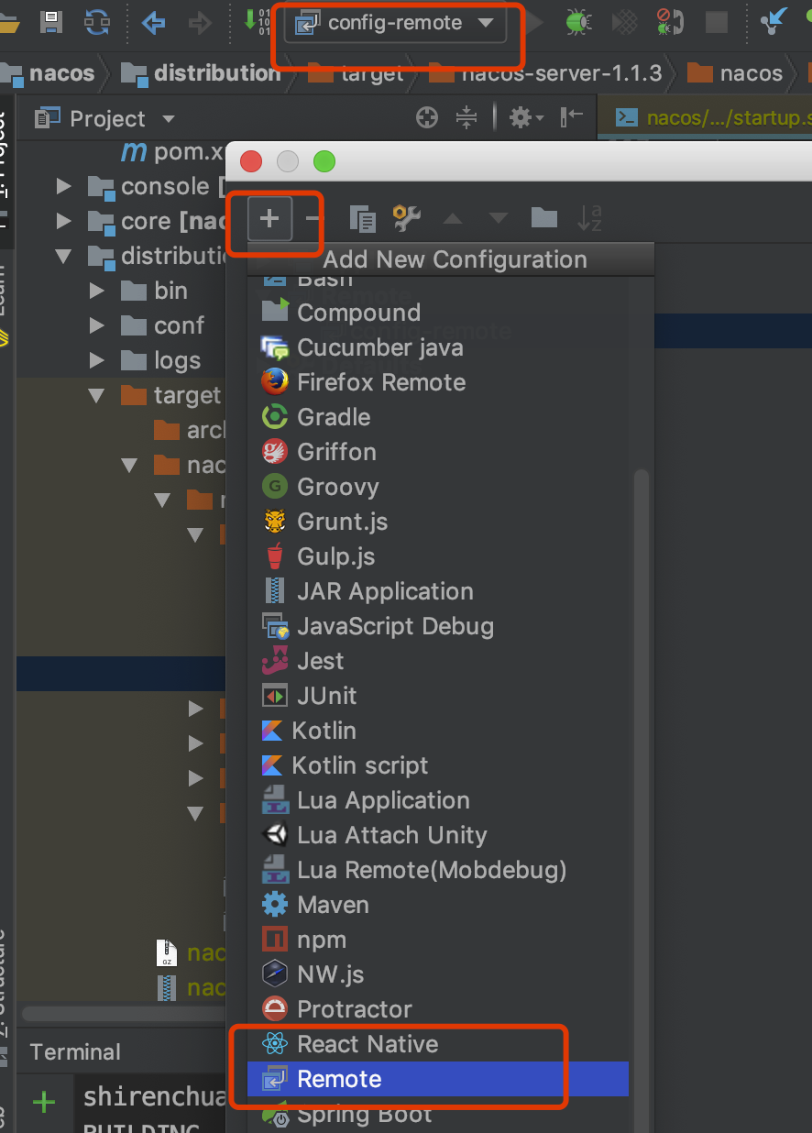Click the distribution breadcrumb
The image size is (812, 1133).
pos(201,73)
